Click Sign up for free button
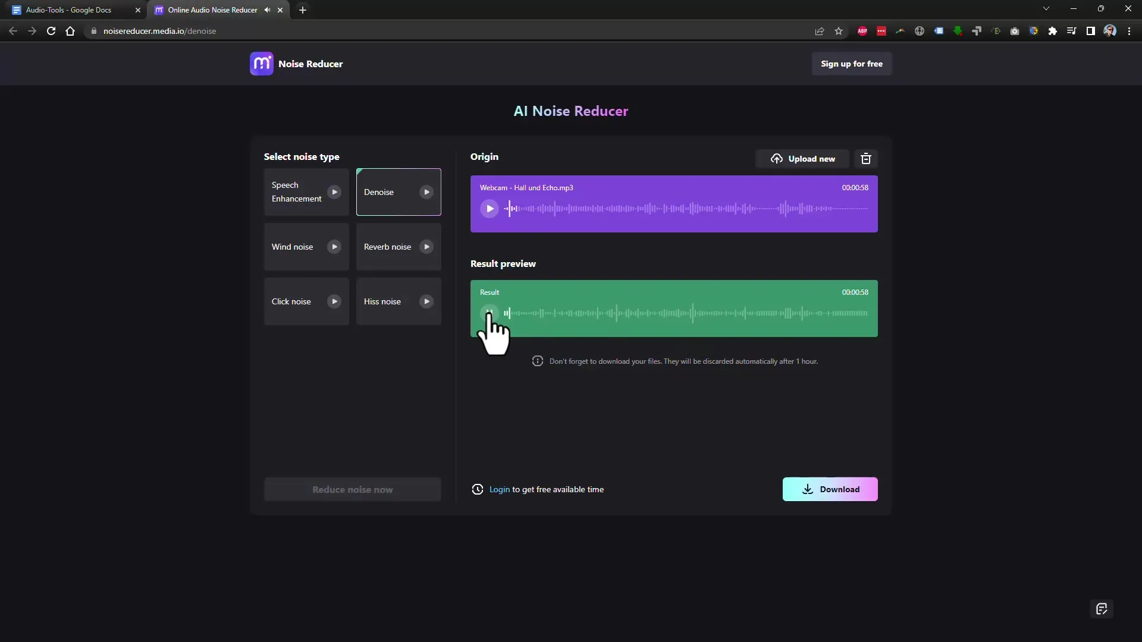The width and height of the screenshot is (1142, 642). [x=852, y=64]
